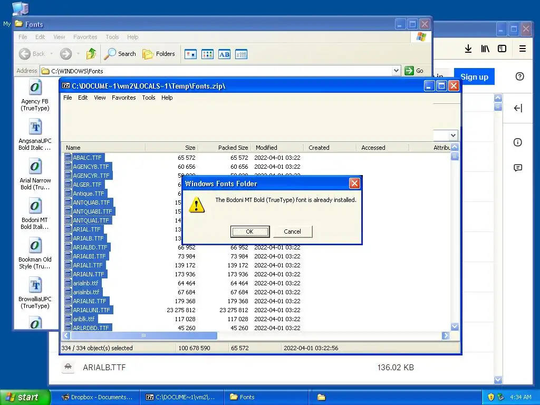The height and width of the screenshot is (405, 540).
Task: Close the Windows Fonts Folder dialog
Action: tap(354, 183)
